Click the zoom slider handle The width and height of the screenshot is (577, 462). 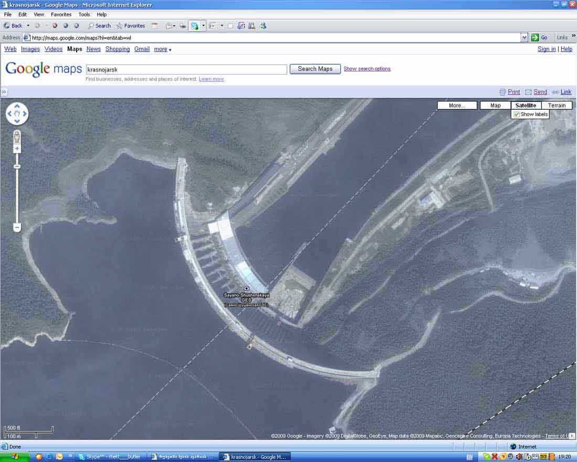(17, 166)
